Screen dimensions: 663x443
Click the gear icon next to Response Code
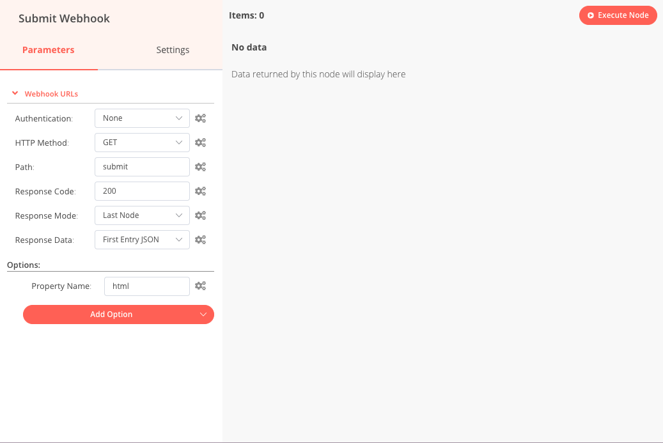click(x=200, y=190)
